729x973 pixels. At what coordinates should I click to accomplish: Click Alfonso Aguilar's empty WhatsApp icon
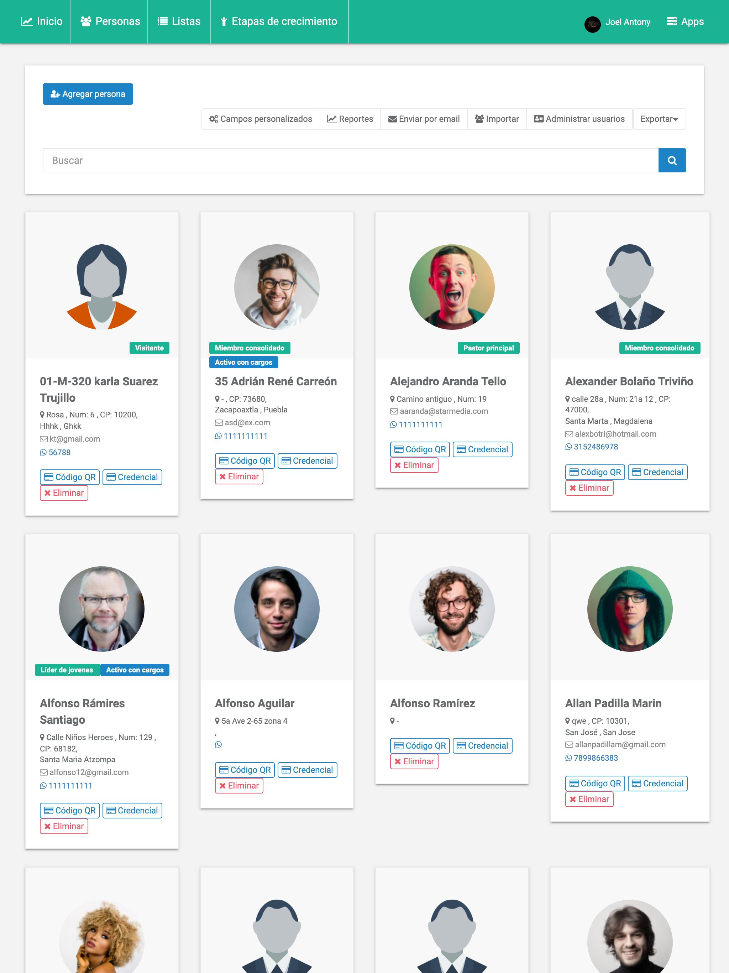click(x=219, y=744)
